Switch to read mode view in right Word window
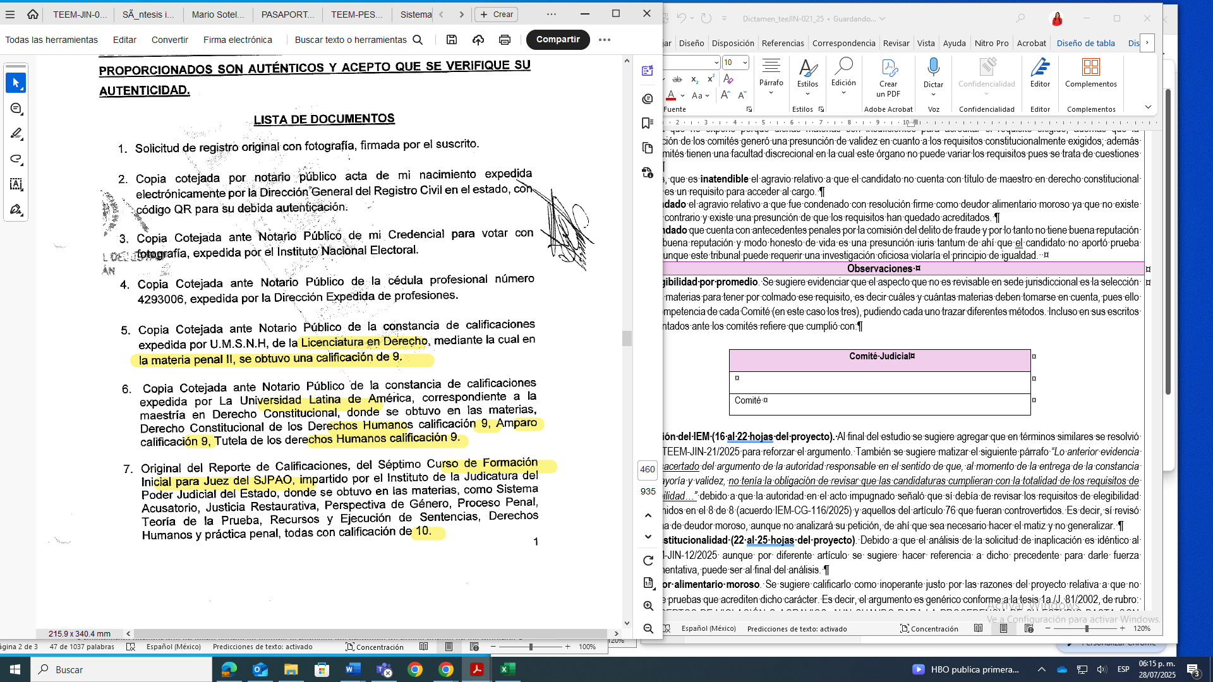 [x=978, y=629]
